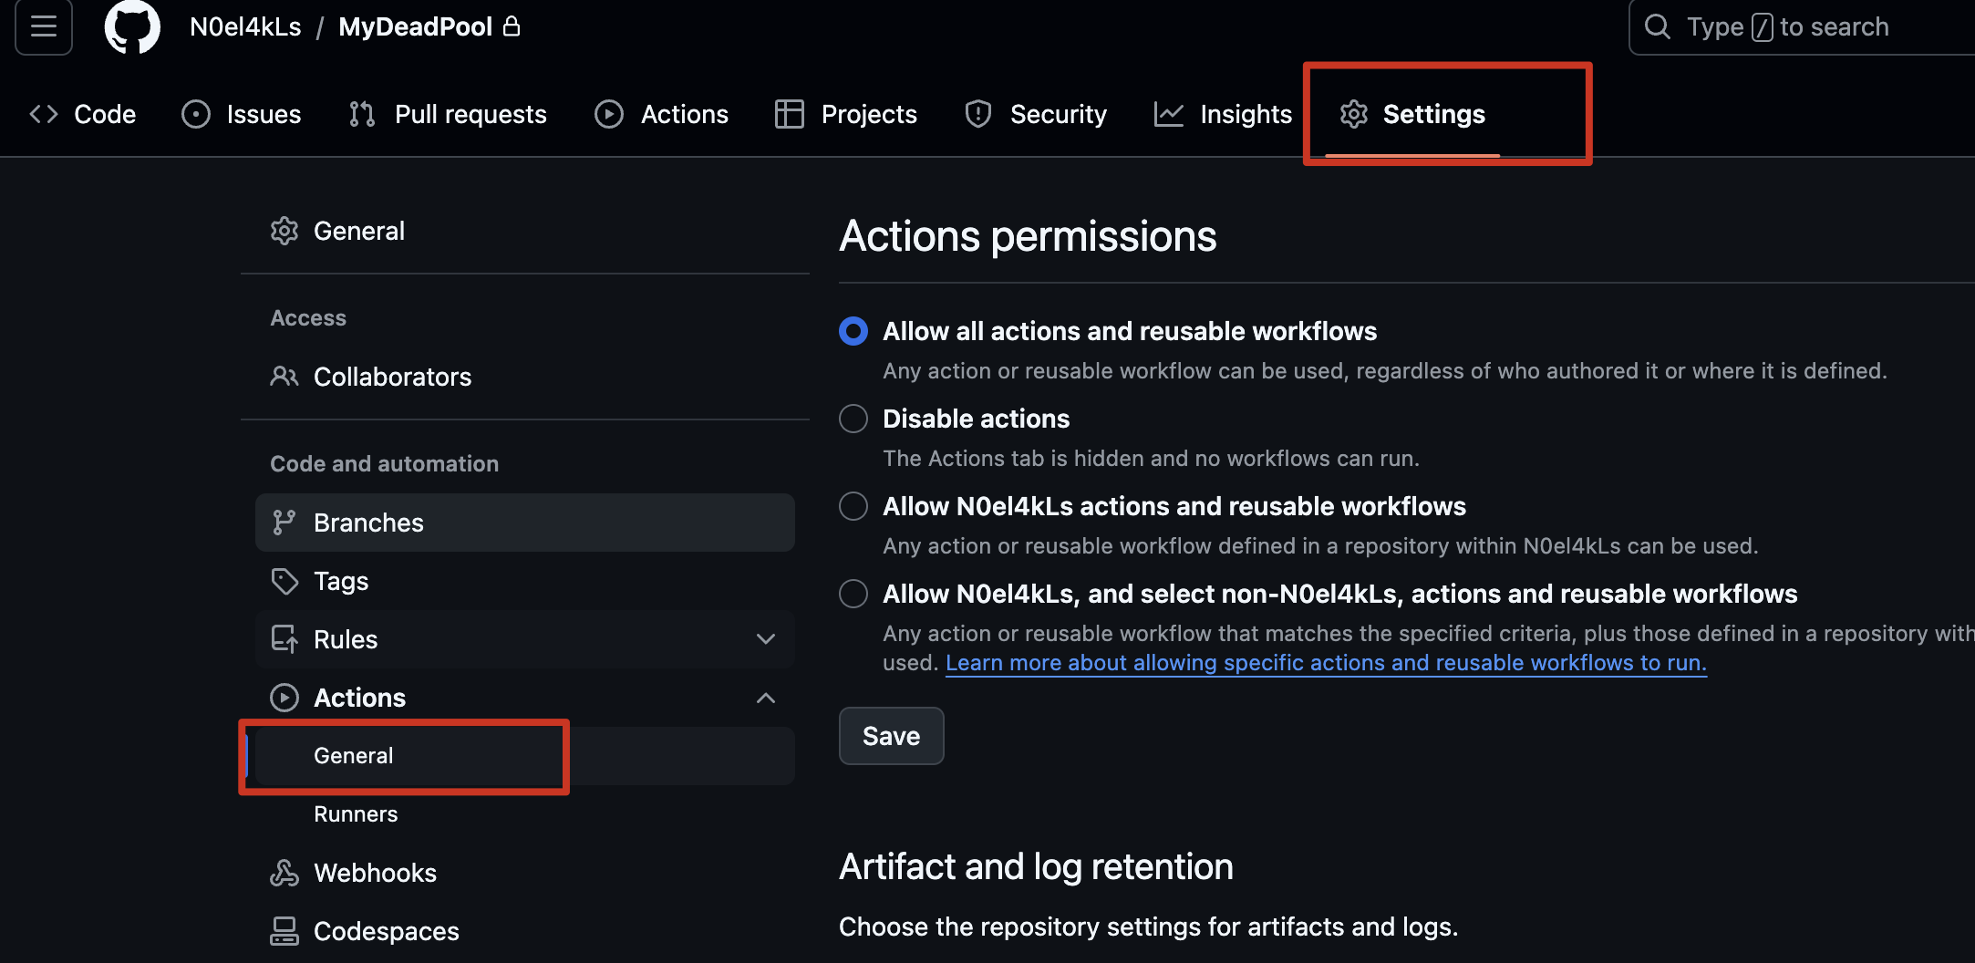Select the Disable actions radio option
The image size is (1975, 963).
click(x=853, y=419)
